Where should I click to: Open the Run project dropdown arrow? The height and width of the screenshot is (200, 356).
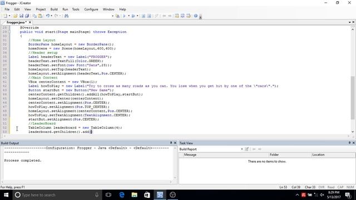tap(128, 16)
